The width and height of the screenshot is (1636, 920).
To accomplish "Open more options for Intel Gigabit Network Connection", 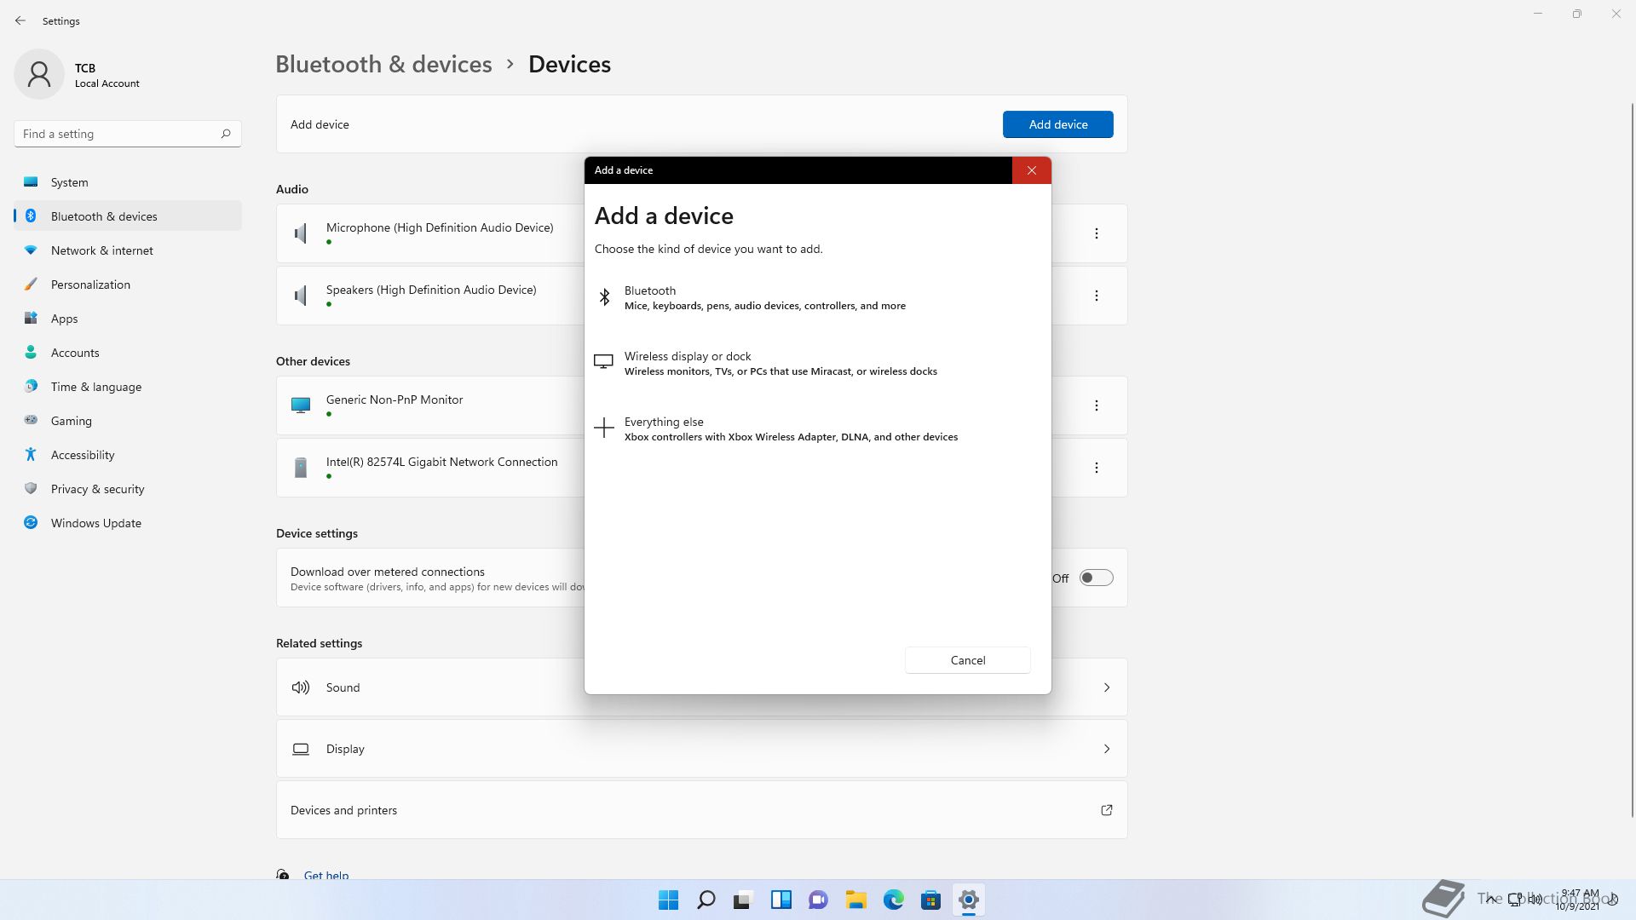I will coord(1097,468).
